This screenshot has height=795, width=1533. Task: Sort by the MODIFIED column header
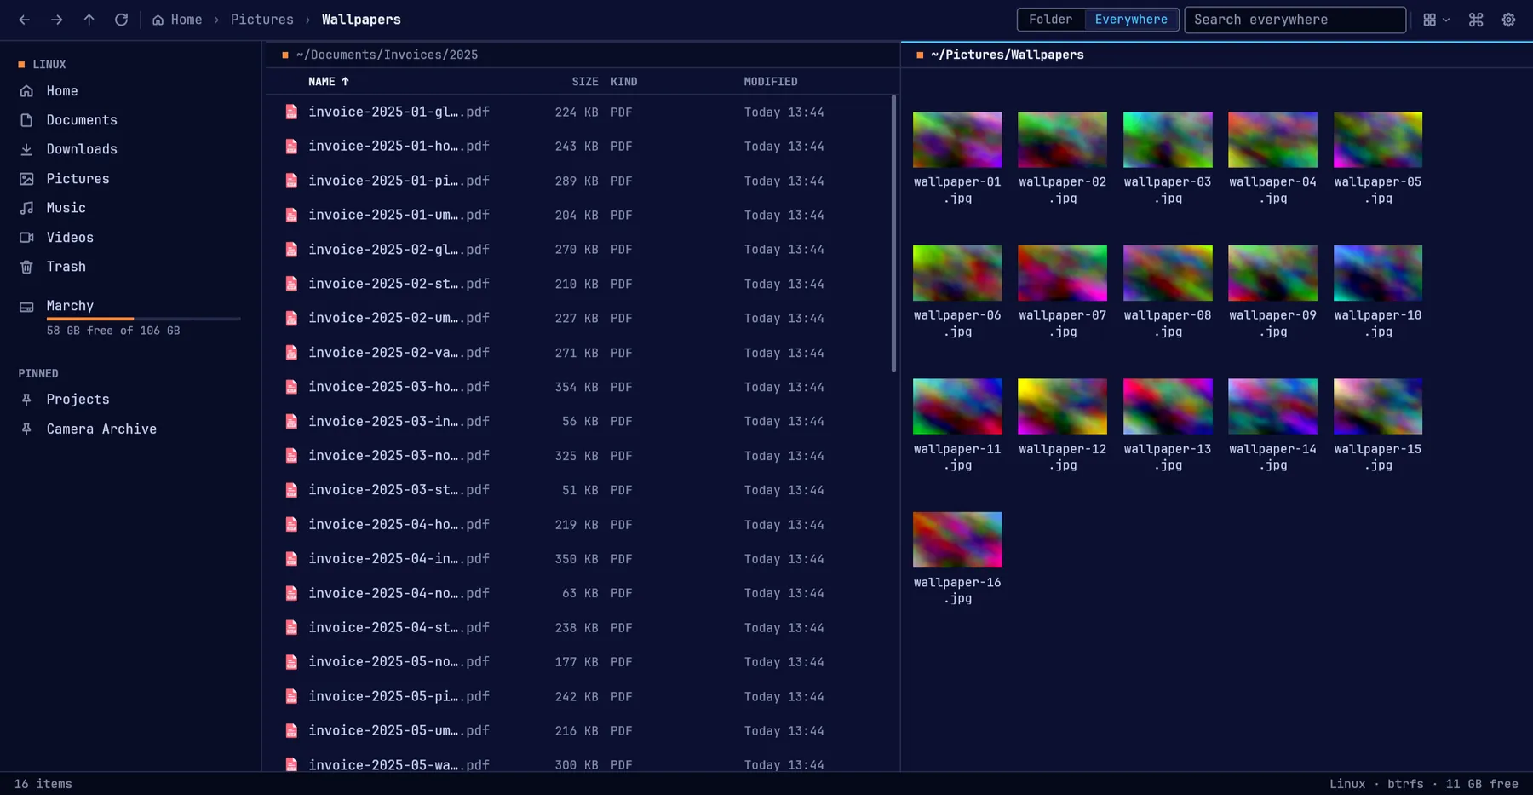click(x=771, y=82)
